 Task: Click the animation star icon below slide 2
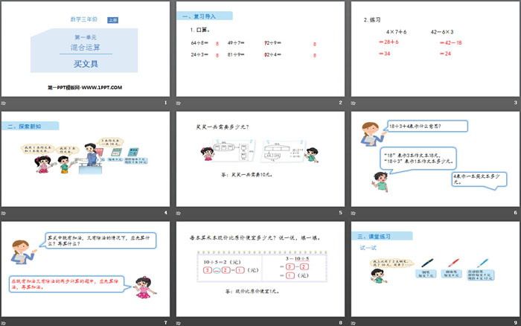pyautogui.click(x=179, y=102)
